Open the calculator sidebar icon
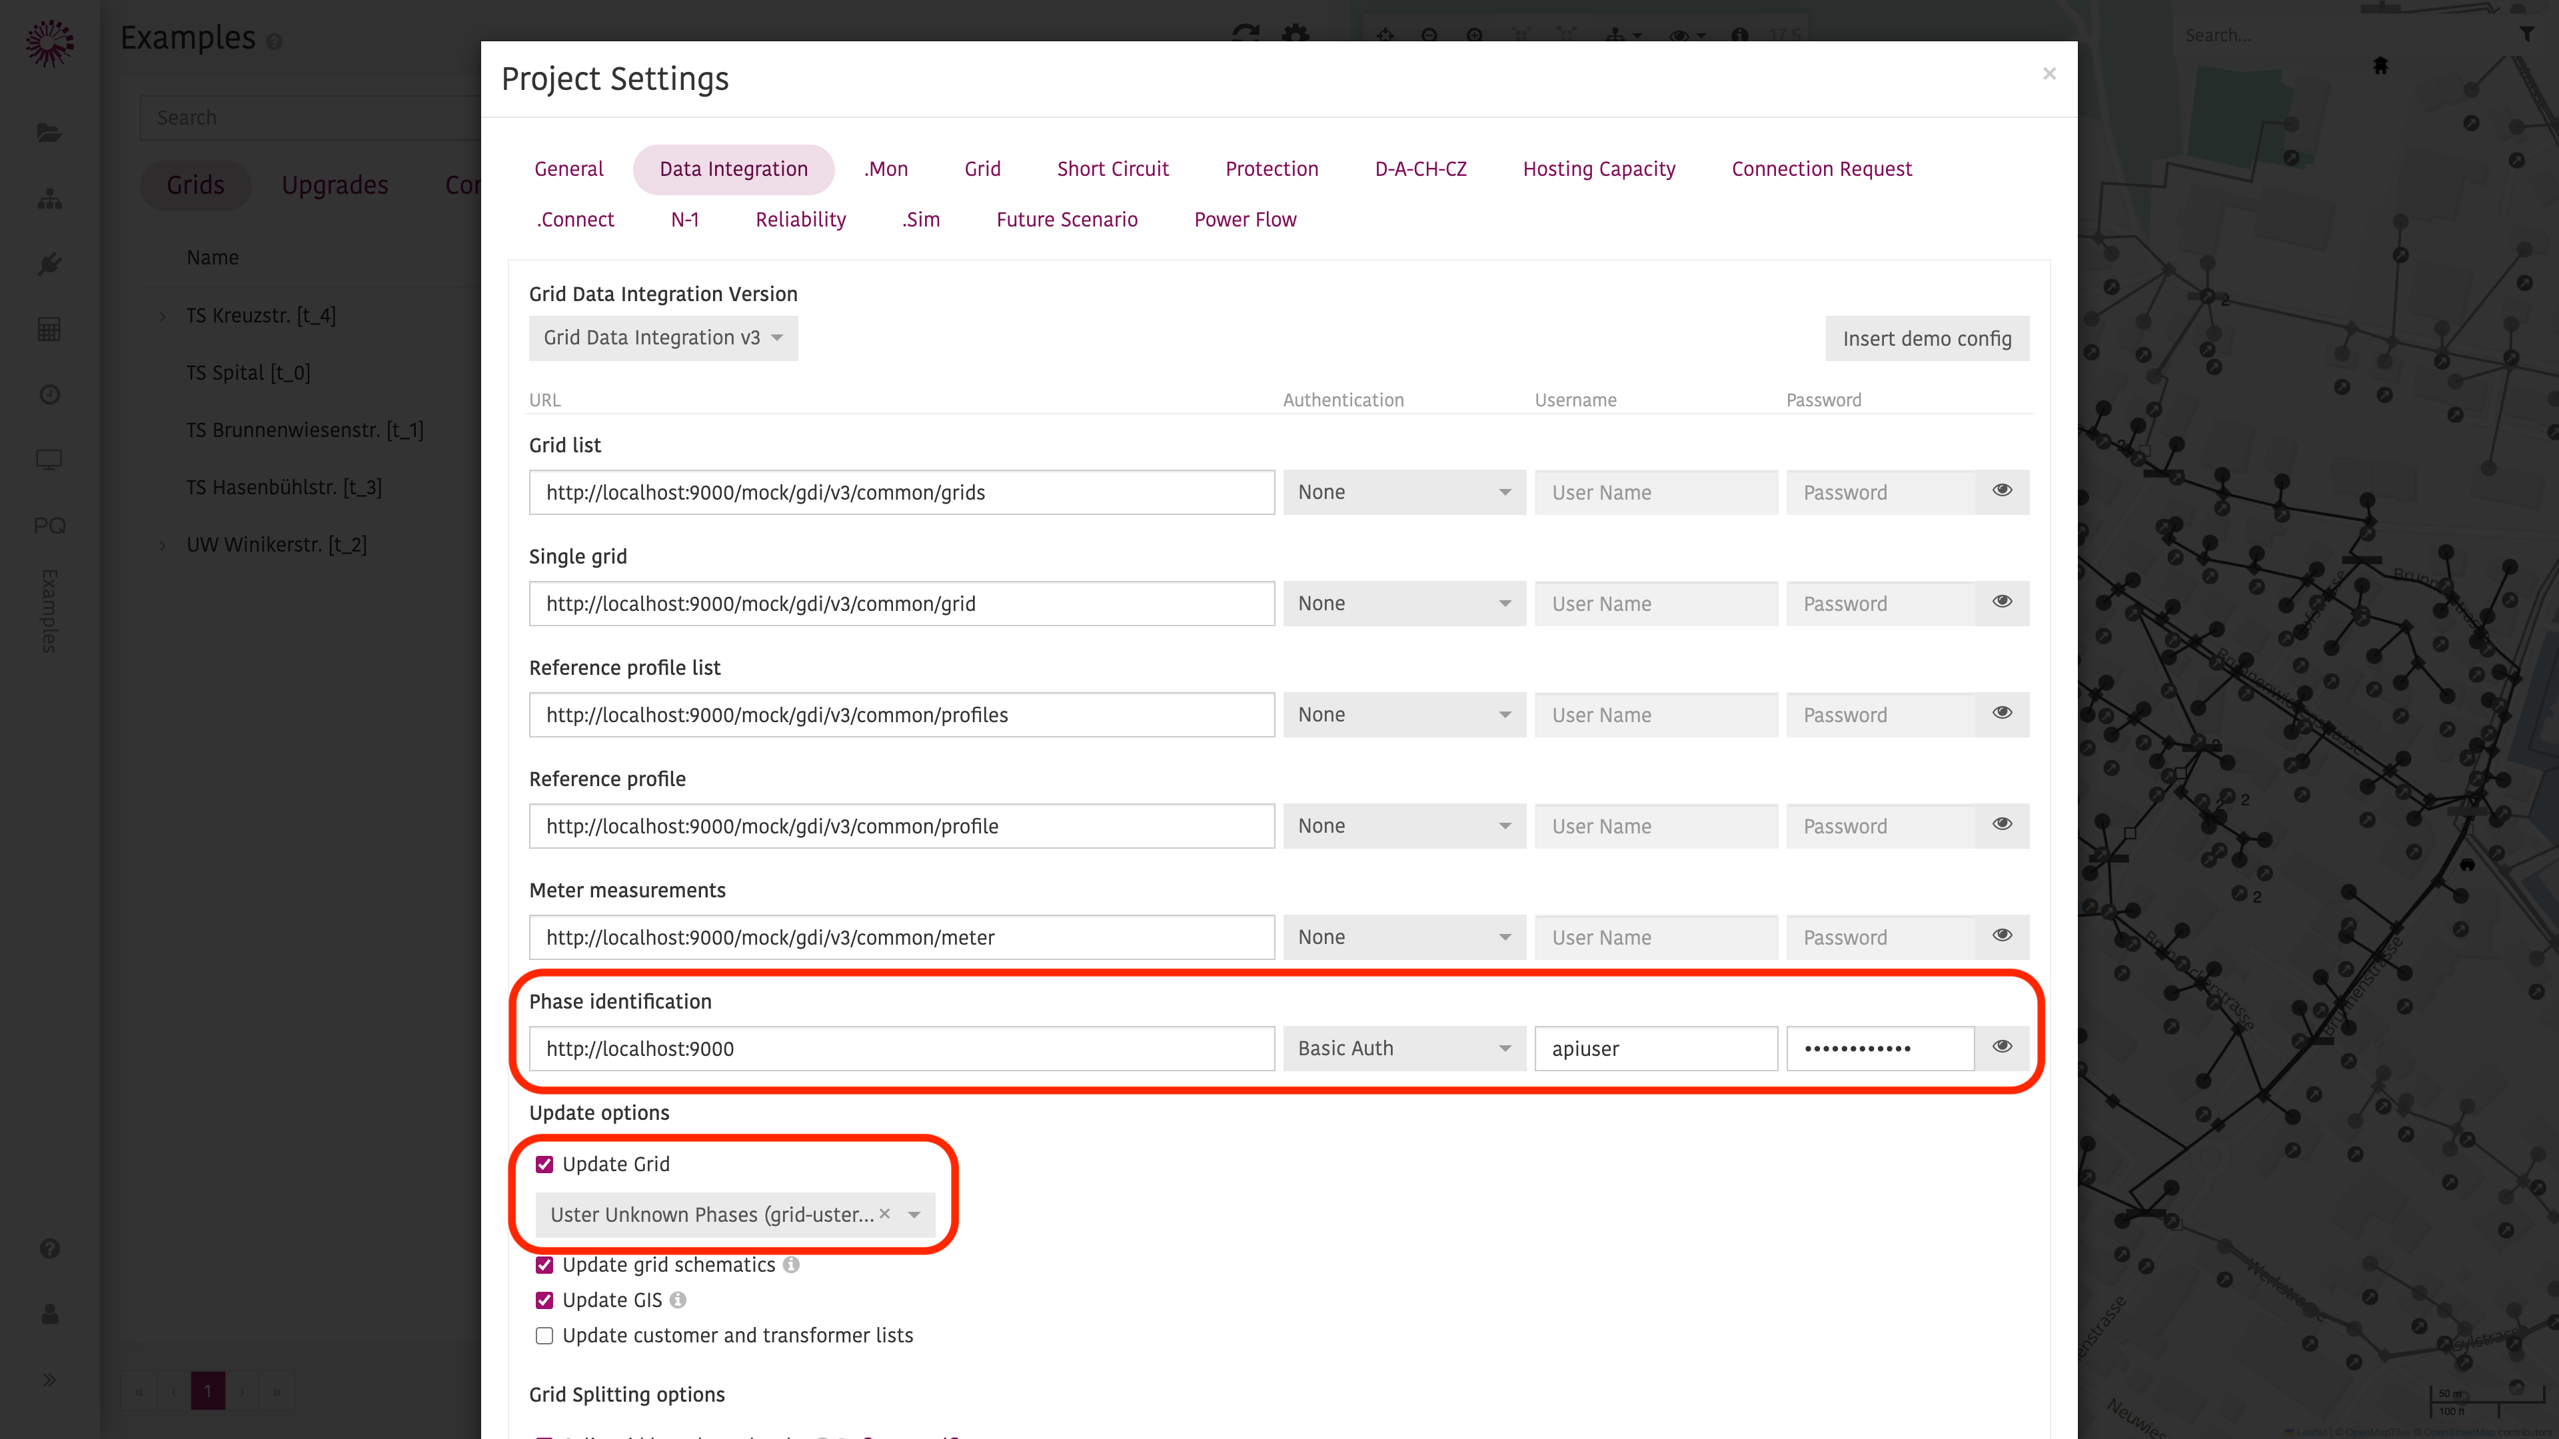Image resolution: width=2559 pixels, height=1439 pixels. tap(49, 330)
